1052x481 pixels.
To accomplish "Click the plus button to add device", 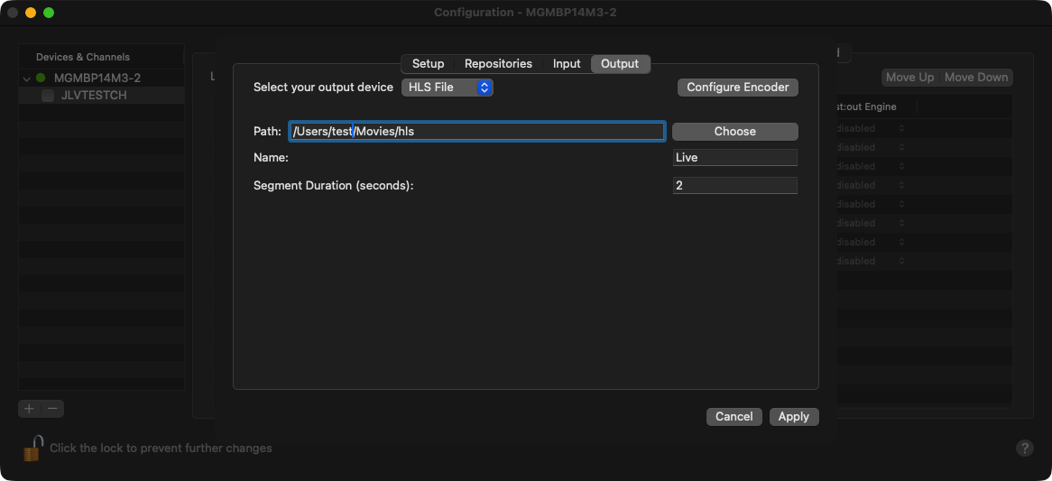I will 29,409.
